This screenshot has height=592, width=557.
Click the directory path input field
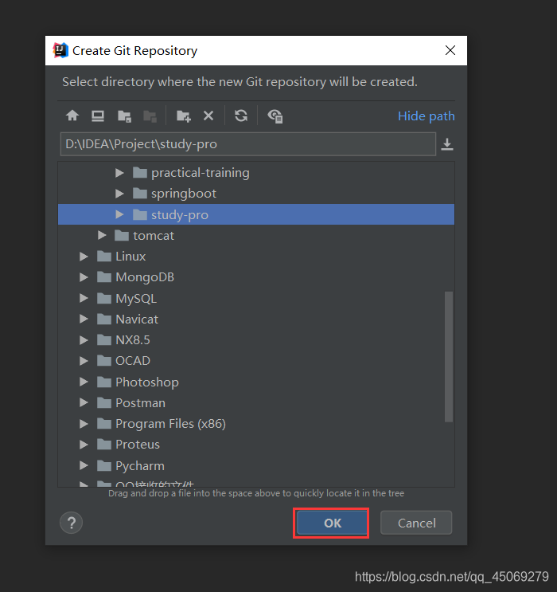[x=248, y=144]
